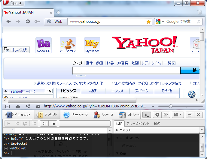Click the Web globe badge in address bar

[56, 22]
